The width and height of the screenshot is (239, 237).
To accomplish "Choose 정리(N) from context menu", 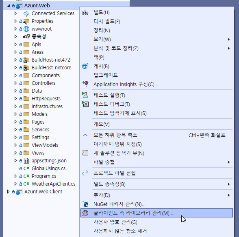I will coord(156,31).
